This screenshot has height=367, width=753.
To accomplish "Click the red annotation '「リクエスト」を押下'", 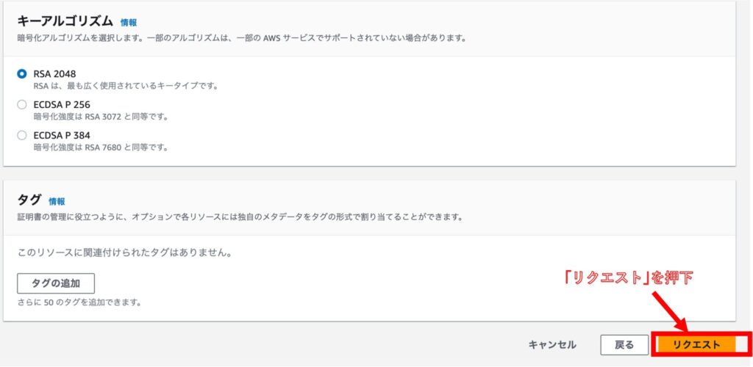I will [x=628, y=278].
